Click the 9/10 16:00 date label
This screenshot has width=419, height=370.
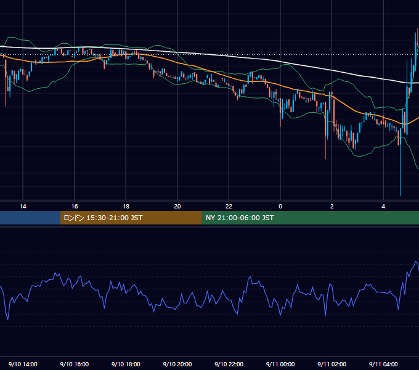point(75,364)
